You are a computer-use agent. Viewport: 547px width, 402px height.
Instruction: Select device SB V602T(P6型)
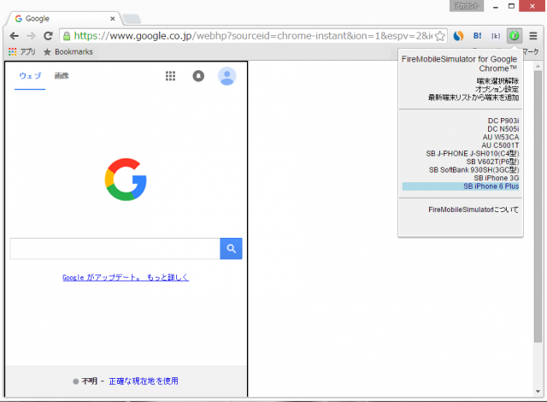click(x=492, y=162)
